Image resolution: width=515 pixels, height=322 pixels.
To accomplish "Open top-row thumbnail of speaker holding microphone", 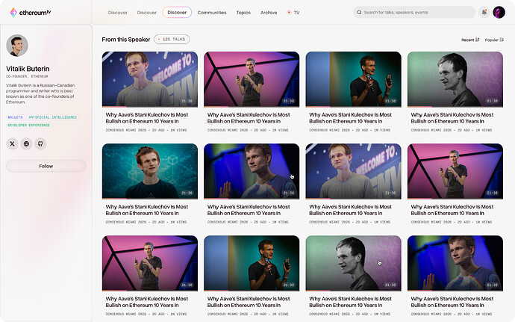I will point(353,79).
